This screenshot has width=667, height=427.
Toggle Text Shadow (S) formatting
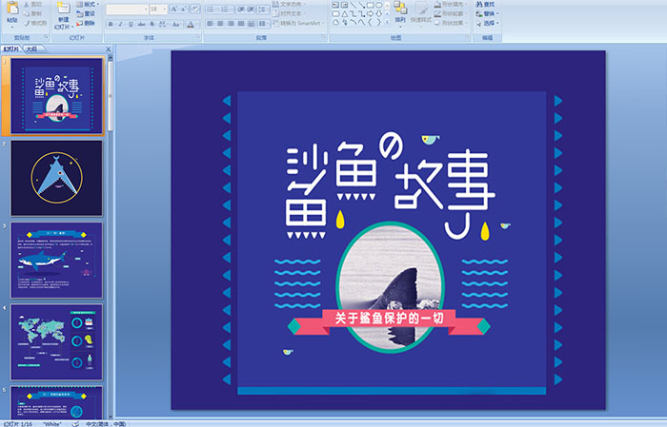coord(152,24)
